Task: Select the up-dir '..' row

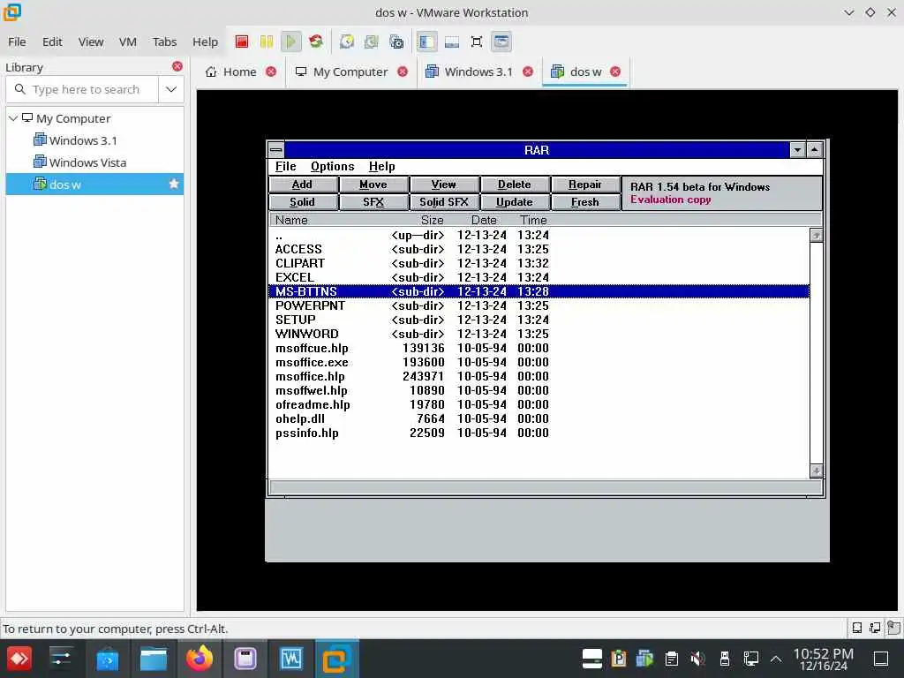Action: pyautogui.click(x=539, y=235)
